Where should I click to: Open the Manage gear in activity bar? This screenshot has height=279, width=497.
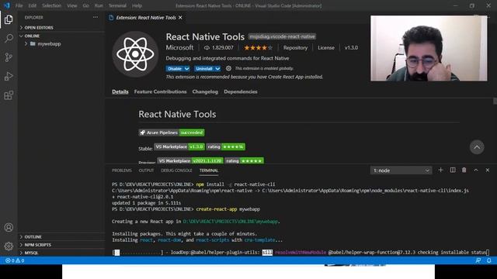tap(9, 246)
